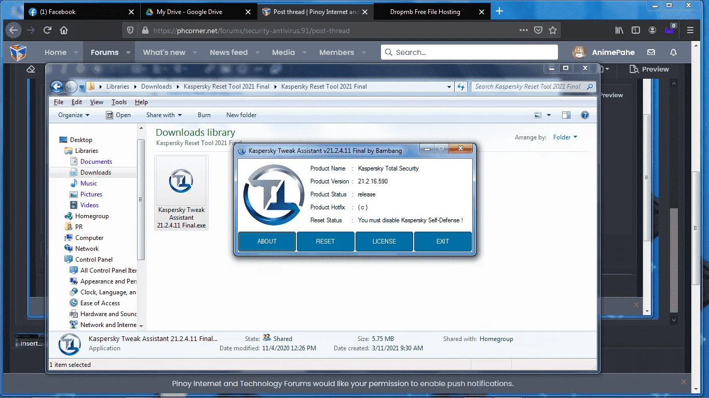Open the Explorer File menu

click(x=59, y=102)
